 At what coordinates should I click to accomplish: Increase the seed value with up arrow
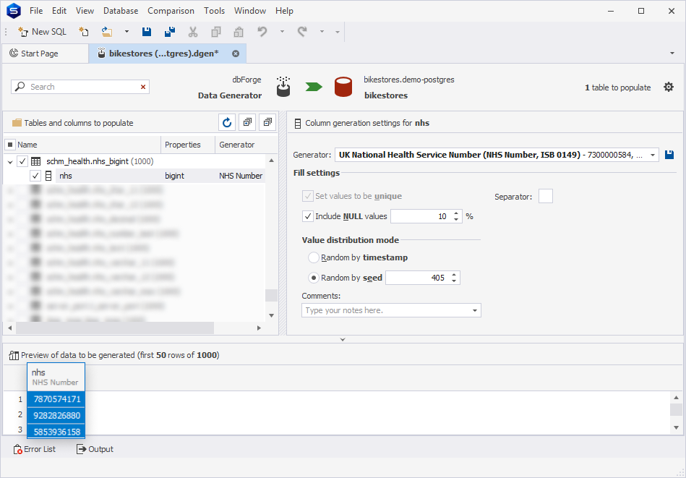(x=454, y=275)
